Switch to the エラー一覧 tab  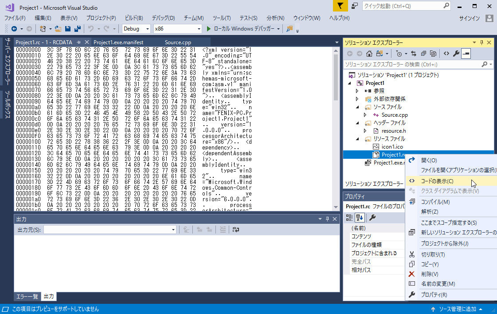(x=27, y=297)
